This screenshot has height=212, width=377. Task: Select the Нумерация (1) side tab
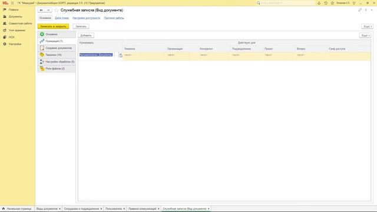(x=57, y=41)
